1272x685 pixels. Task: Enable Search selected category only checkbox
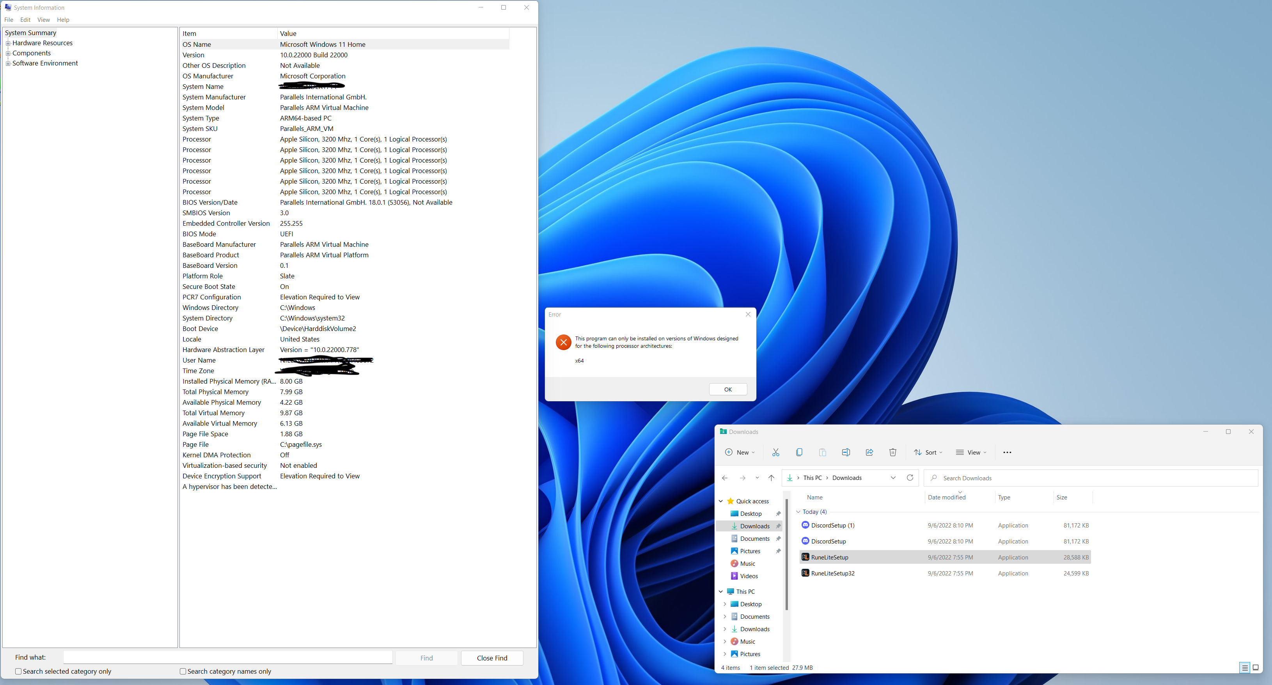coord(18,671)
